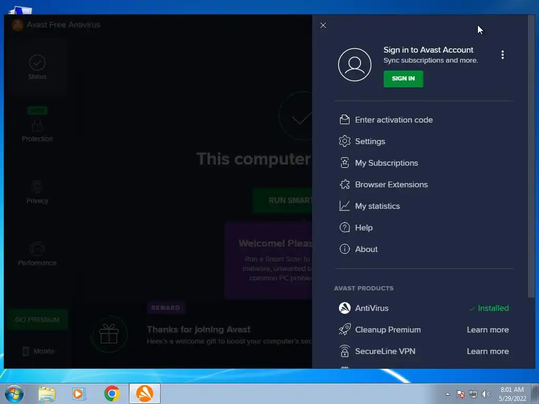Click the Action Center flag icon
539x404 pixels.
tap(461, 394)
